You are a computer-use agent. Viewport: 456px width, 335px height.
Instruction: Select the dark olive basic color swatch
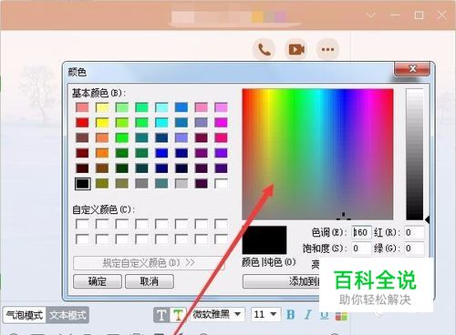102,184
